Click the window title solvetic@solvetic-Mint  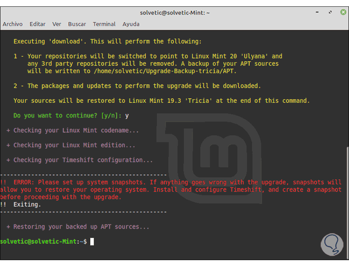[175, 13]
